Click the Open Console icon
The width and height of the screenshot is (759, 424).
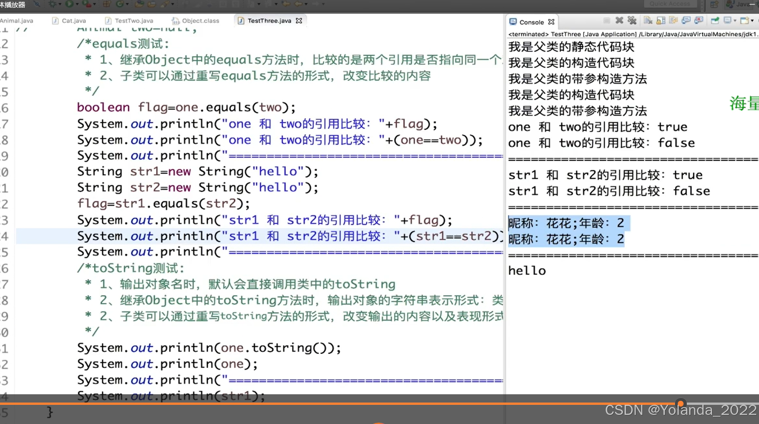coord(744,21)
